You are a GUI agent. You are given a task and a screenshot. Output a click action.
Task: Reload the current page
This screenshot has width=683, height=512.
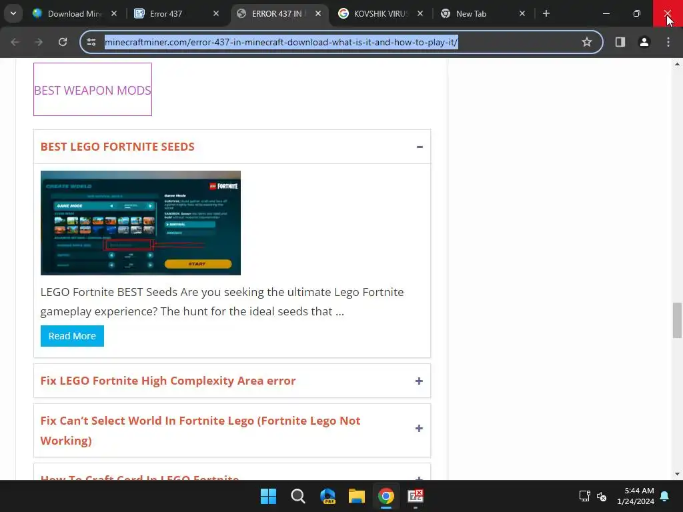[x=63, y=42]
